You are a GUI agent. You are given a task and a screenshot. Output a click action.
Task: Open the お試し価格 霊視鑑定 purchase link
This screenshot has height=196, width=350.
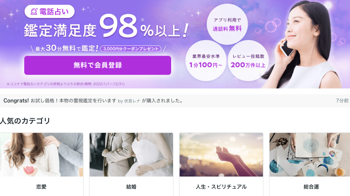point(73,101)
